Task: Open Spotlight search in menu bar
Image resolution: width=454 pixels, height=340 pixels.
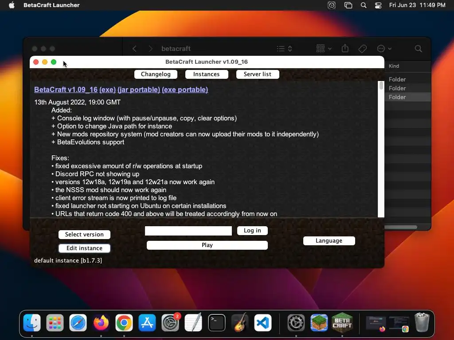Action: tap(364, 5)
